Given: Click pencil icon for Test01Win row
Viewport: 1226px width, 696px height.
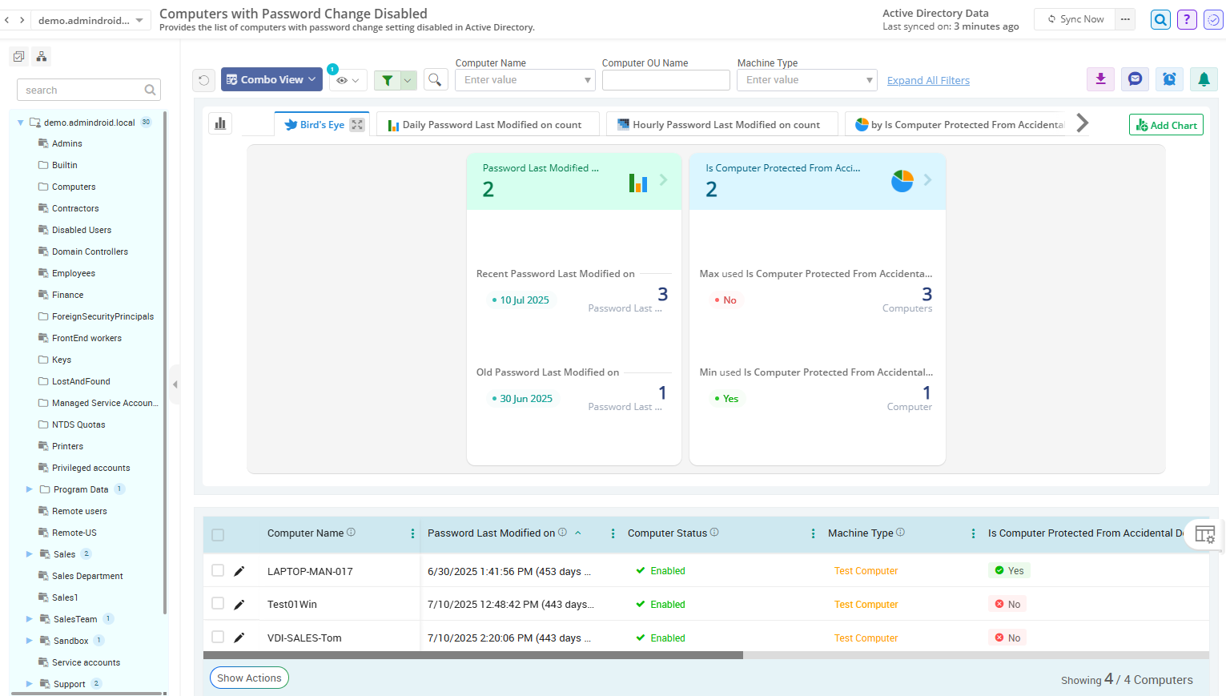Looking at the screenshot, I should 239,605.
